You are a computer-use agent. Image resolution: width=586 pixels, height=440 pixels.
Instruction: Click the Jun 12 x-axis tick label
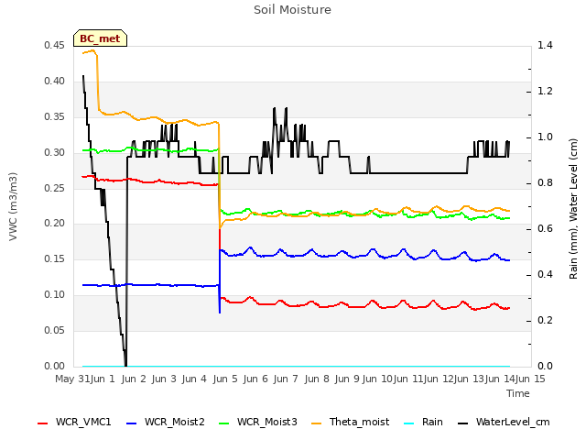(x=439, y=379)
